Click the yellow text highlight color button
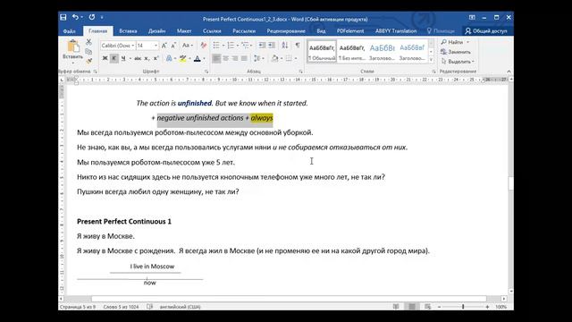 pos(182,58)
